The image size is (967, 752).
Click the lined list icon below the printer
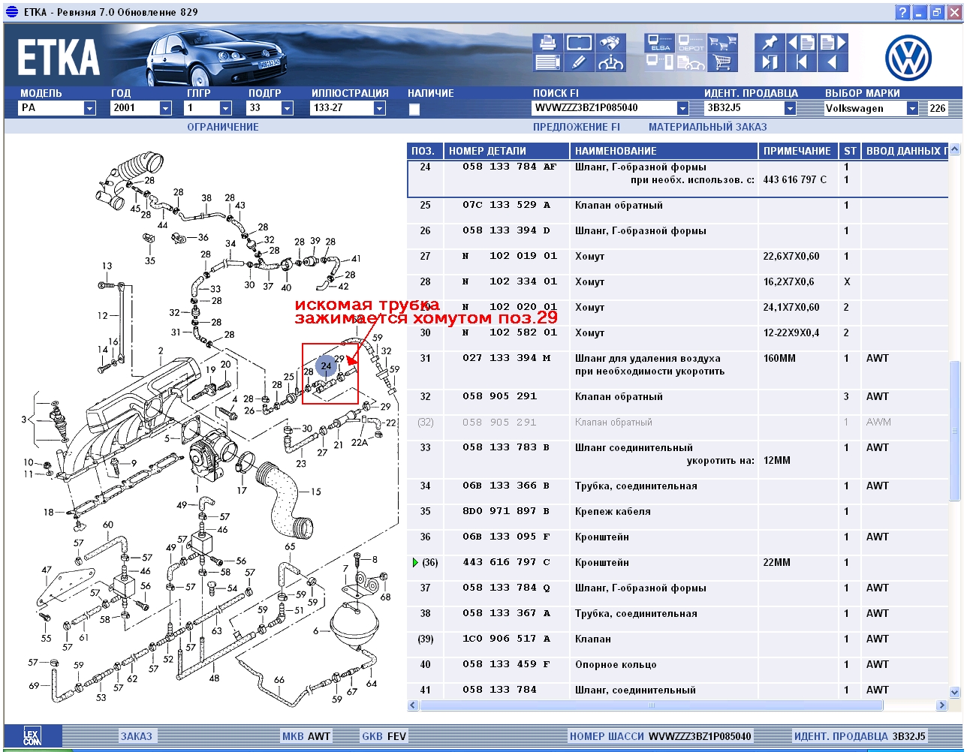pos(548,63)
